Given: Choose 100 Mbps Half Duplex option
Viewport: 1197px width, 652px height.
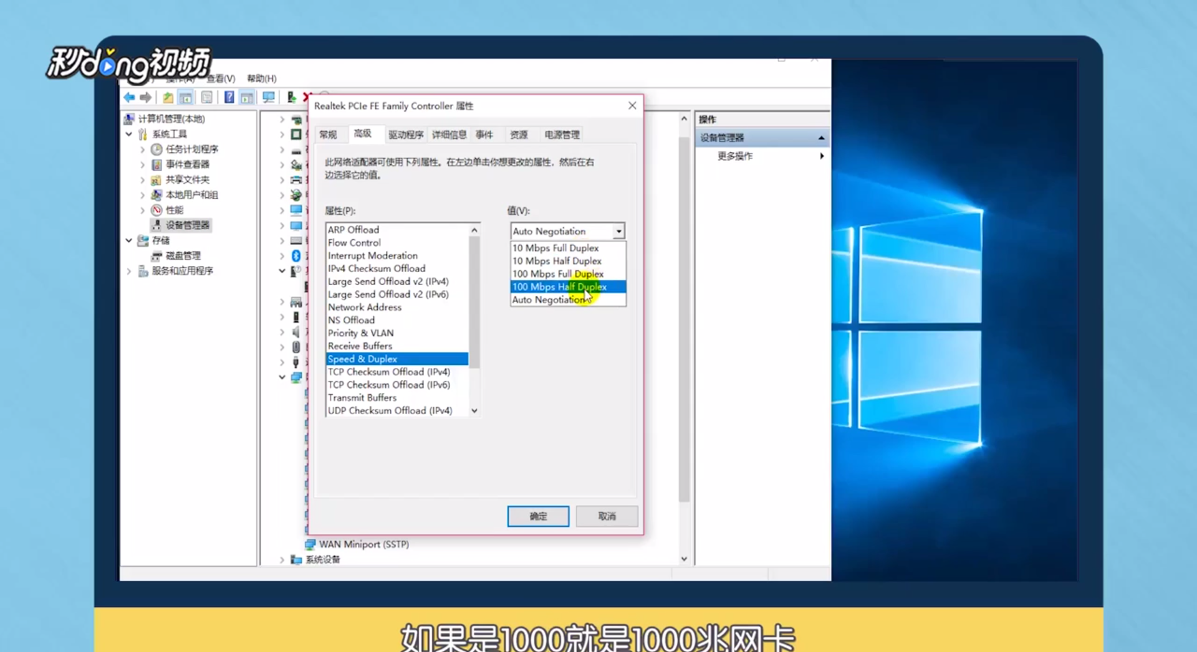Looking at the screenshot, I should point(568,286).
